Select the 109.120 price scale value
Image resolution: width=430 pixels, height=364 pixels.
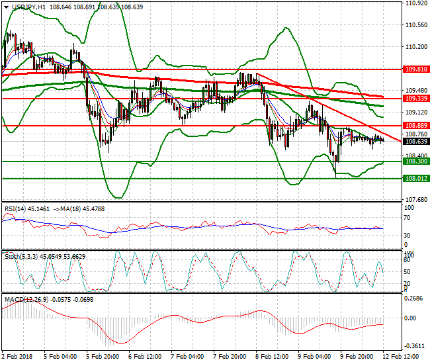tap(416, 113)
